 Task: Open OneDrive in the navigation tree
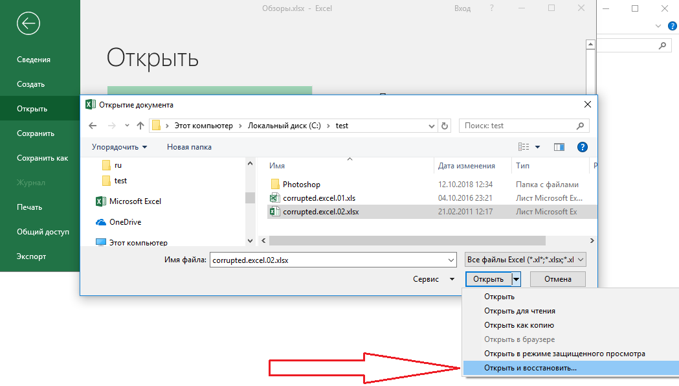point(118,221)
